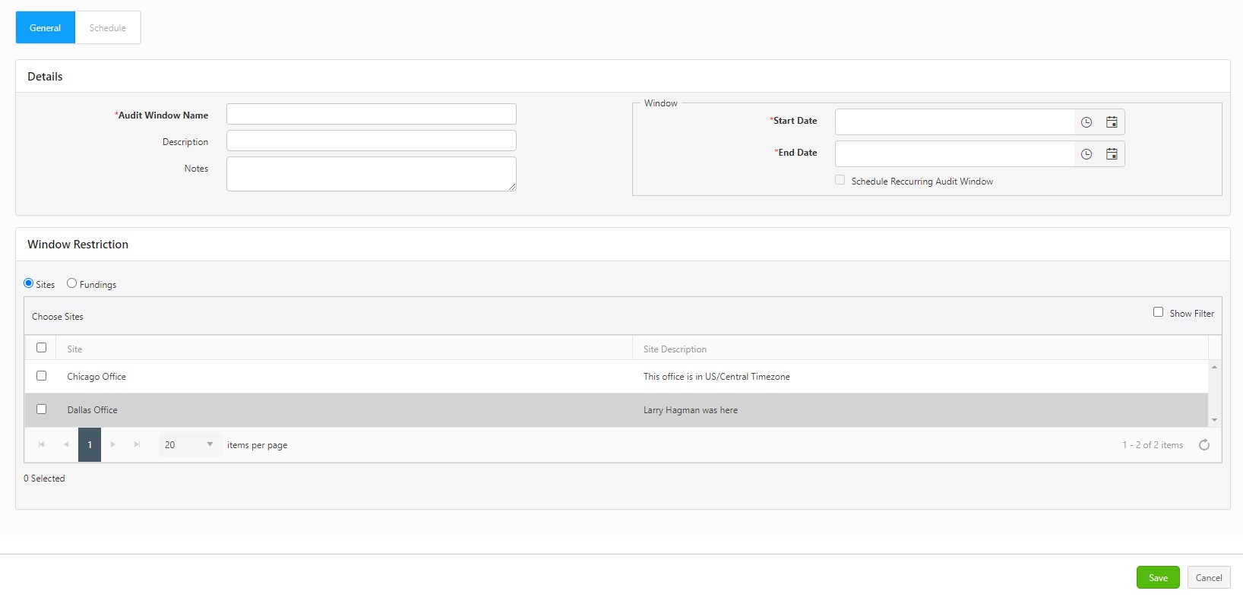The width and height of the screenshot is (1243, 597).
Task: Open calendar picker for End Date
Action: (1112, 154)
